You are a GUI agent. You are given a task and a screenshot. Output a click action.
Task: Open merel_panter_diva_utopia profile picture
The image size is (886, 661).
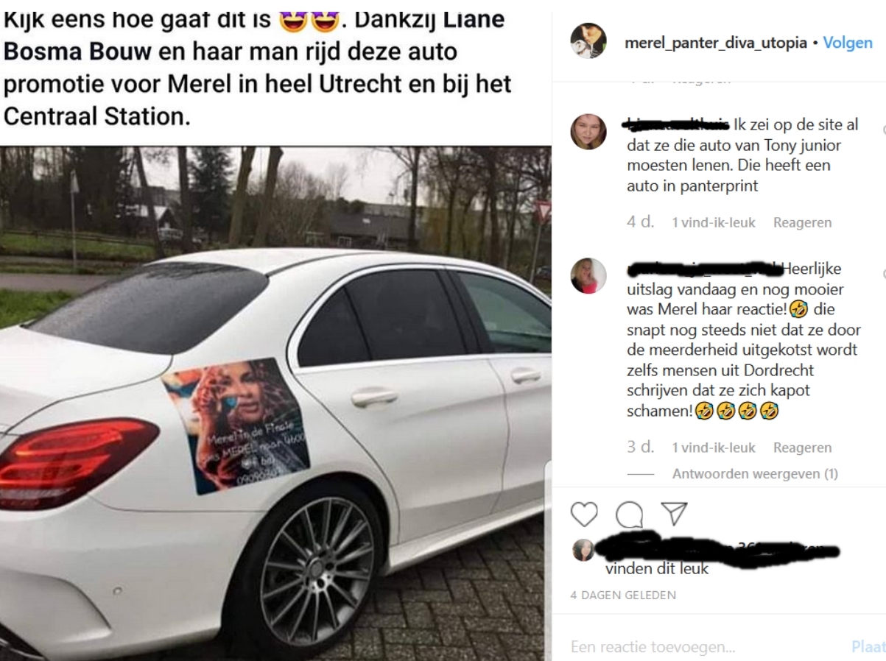(x=588, y=40)
